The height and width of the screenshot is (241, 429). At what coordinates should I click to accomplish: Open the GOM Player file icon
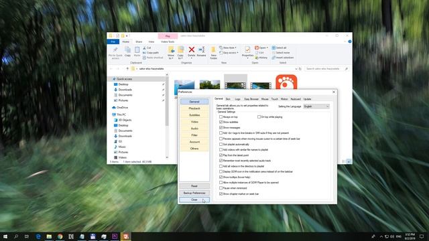pos(286,82)
